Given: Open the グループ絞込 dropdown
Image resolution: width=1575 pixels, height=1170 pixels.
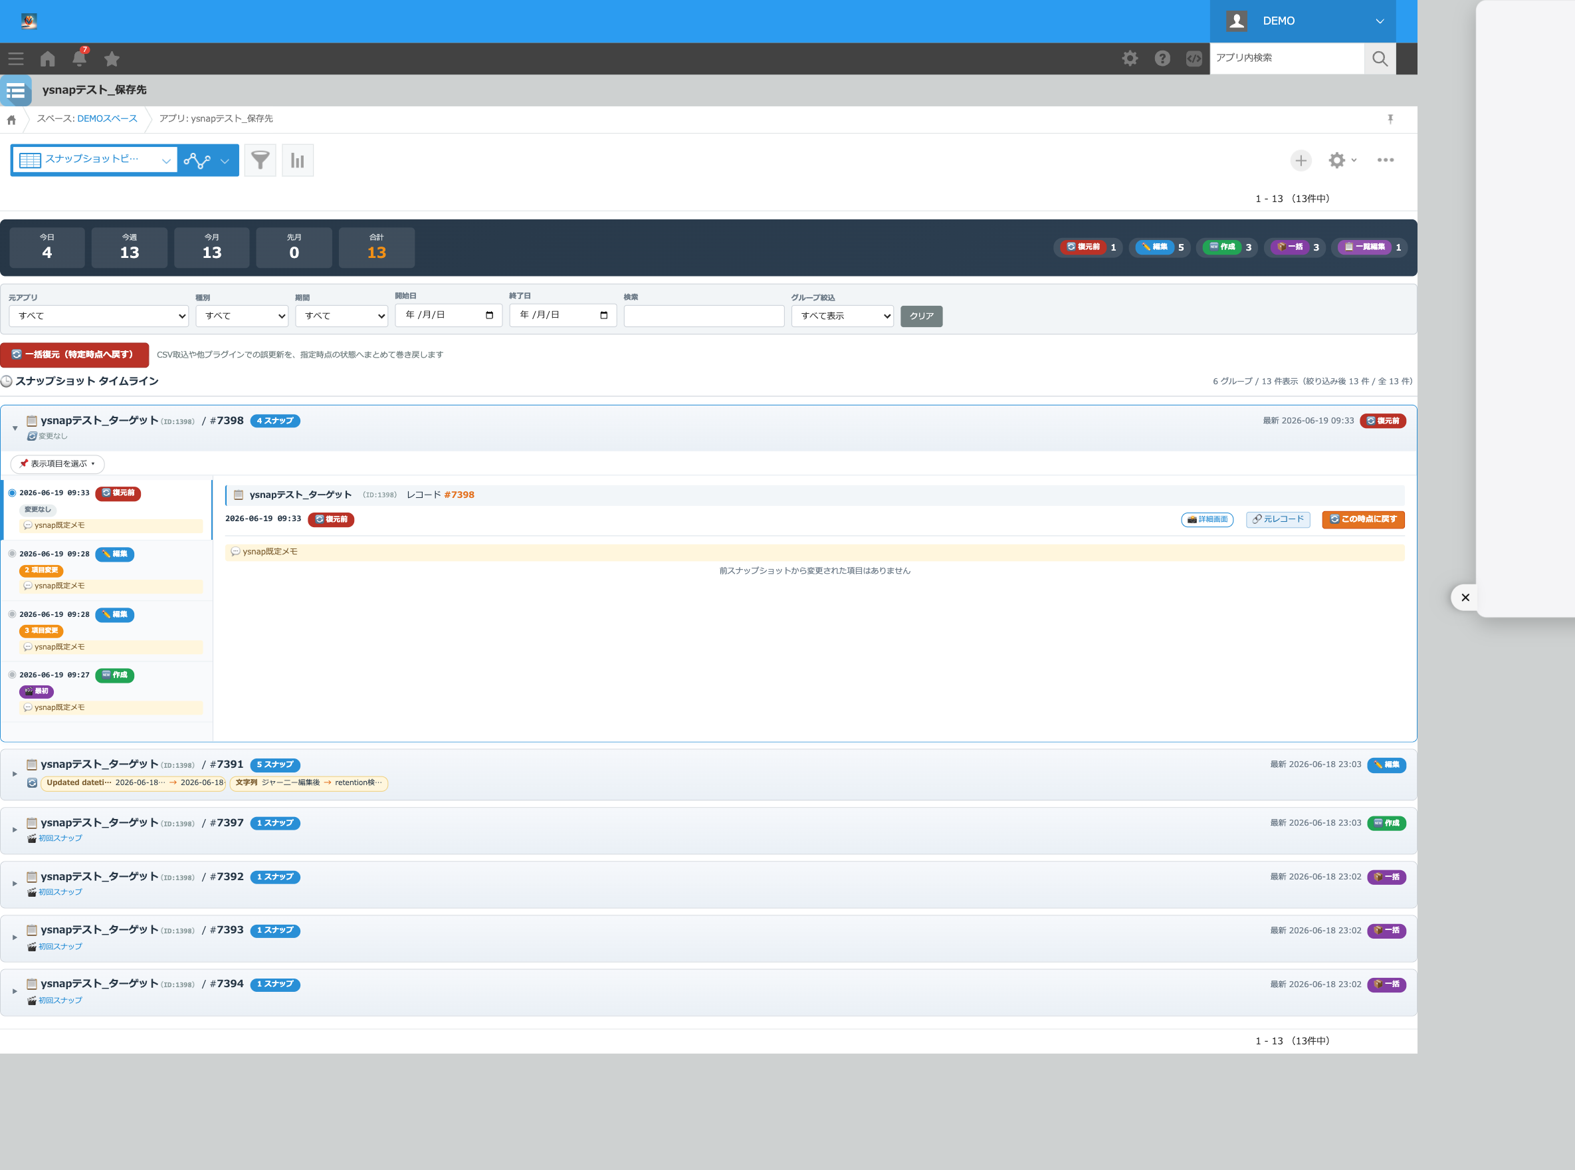Looking at the screenshot, I should point(843,316).
